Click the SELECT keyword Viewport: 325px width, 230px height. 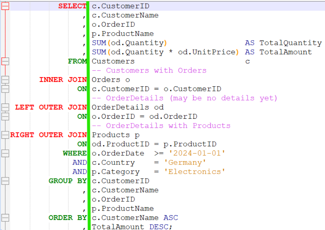[72, 6]
